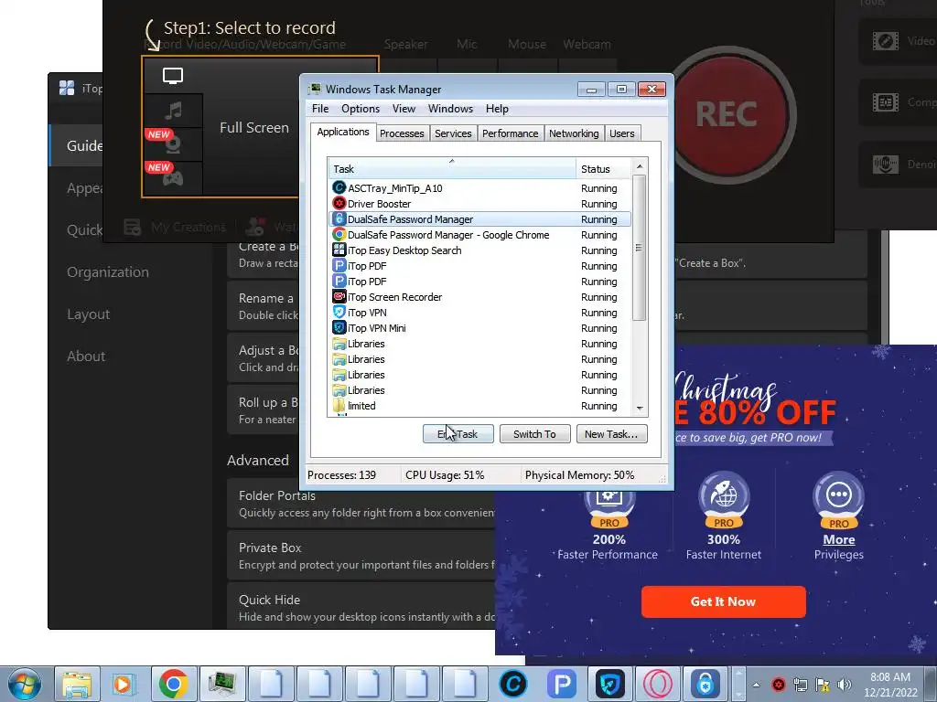The height and width of the screenshot is (702, 937).
Task: Open Windows Explorer from the taskbar
Action: pos(78,684)
